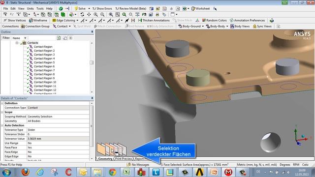Image resolution: width=315 pixels, height=177 pixels.
Task: Toggle Thicken Annotations
Action: (154, 20)
